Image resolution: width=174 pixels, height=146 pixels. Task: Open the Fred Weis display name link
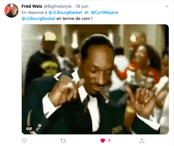coord(32,6)
